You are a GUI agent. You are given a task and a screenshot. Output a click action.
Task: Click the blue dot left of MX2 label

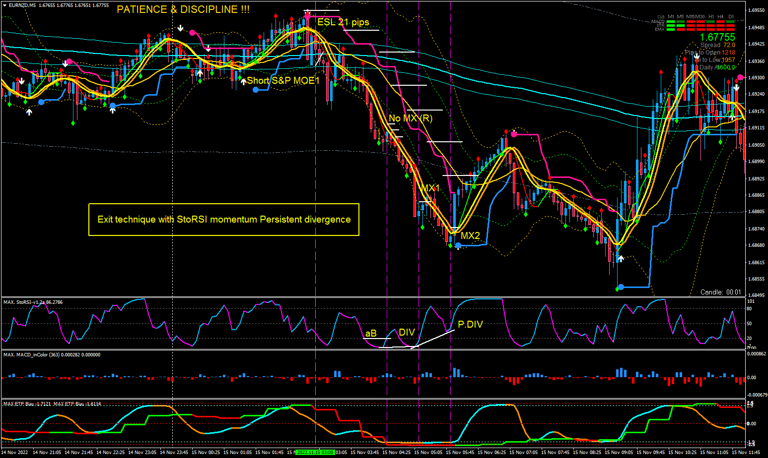458,245
